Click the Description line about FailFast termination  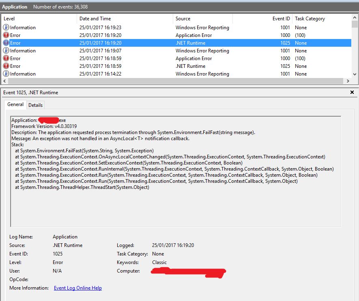(133, 132)
